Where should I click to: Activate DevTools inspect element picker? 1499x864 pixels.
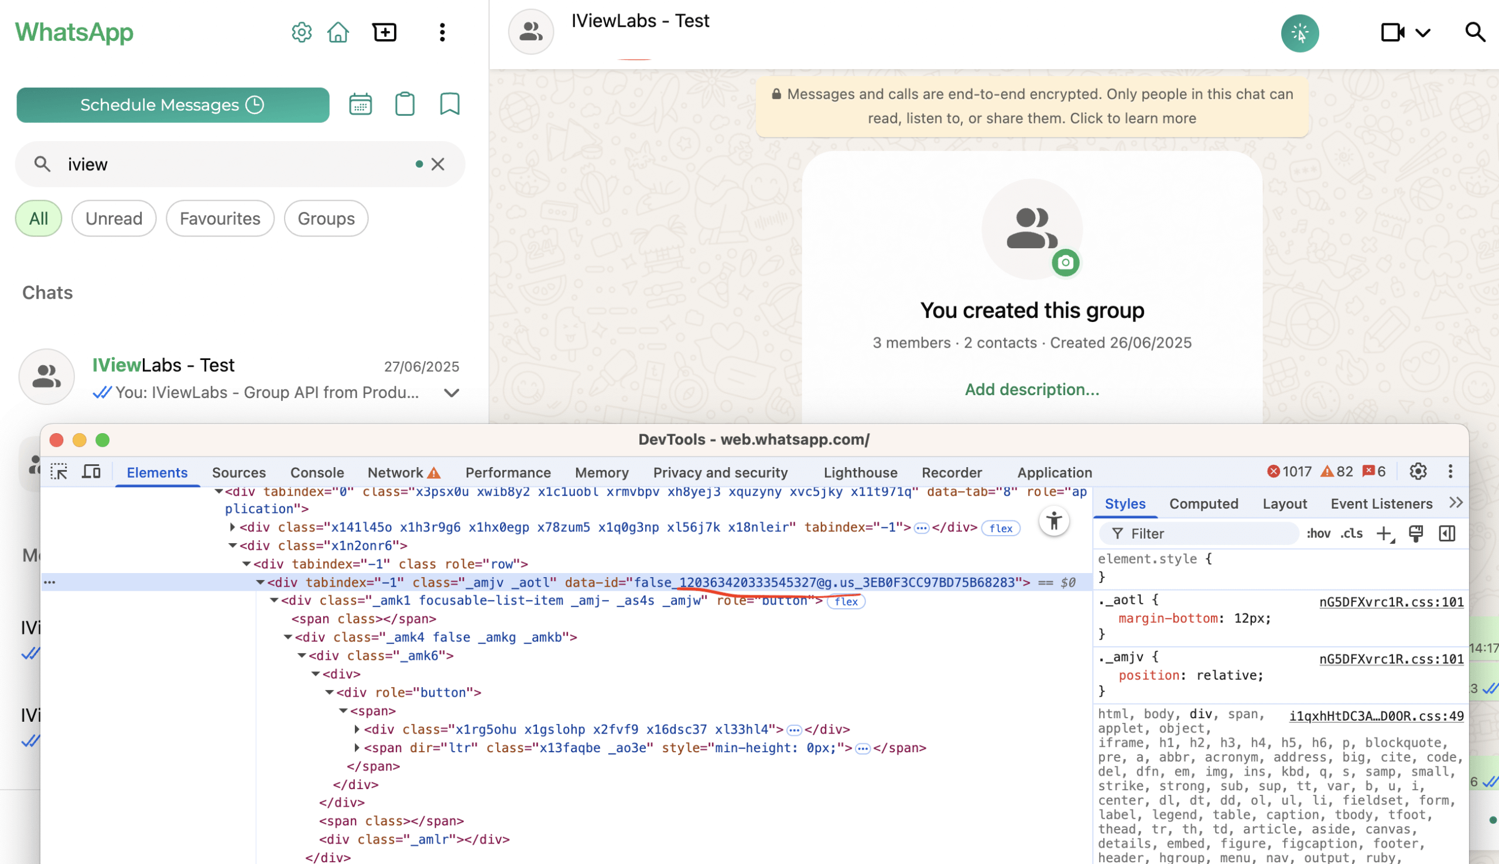tap(59, 472)
